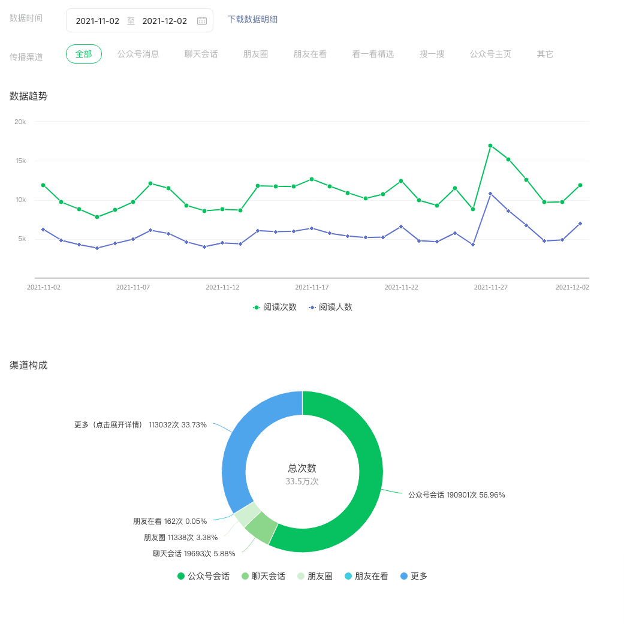Select the 朋友圈 channel filter

point(255,54)
